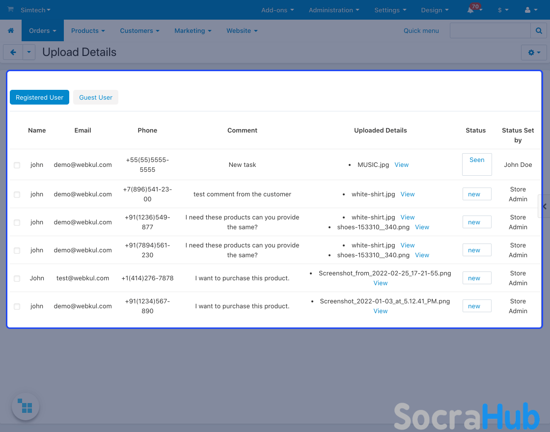Select the test@webkul.com row checkbox

17,278
